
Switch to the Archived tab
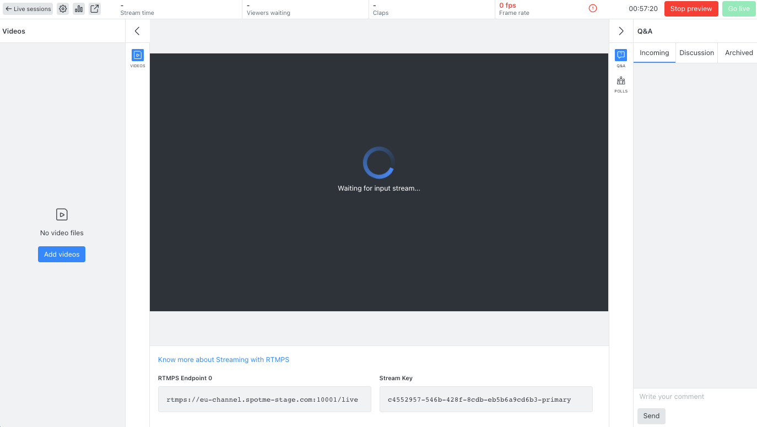click(738, 52)
